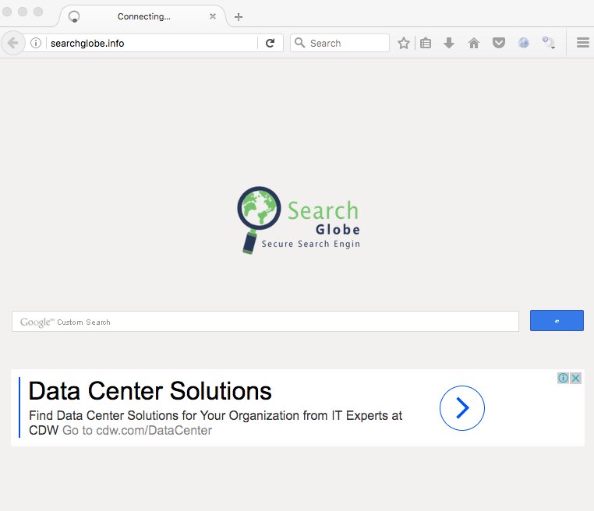Show your bookmarks list
Image resolution: width=594 pixels, height=511 pixels.
426,44
